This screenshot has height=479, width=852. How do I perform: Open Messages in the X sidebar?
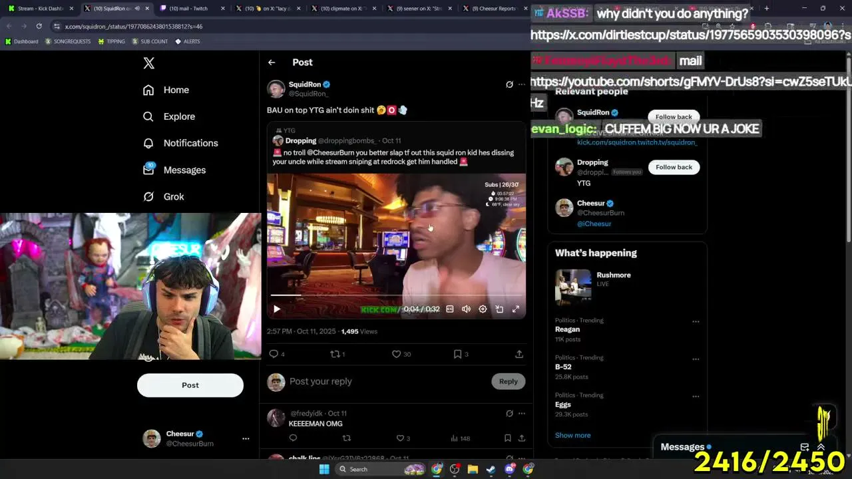(174, 170)
